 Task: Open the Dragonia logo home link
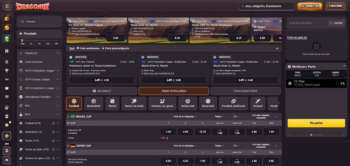[32, 6]
